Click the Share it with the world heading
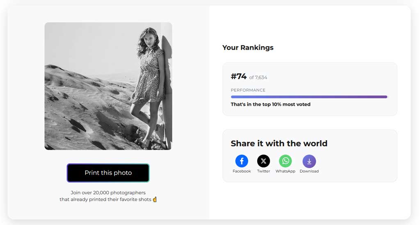This screenshot has width=420, height=225. tap(279, 143)
